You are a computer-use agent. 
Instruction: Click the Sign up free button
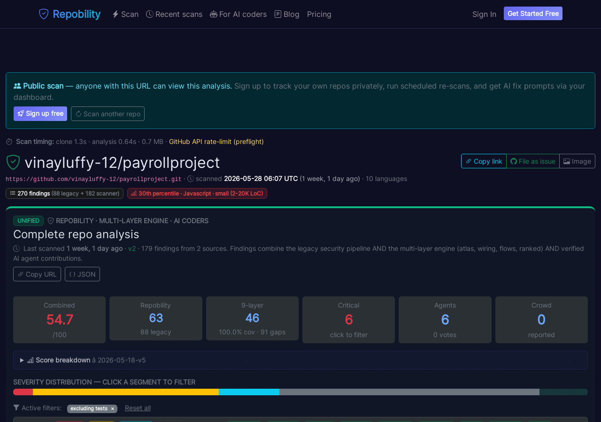coord(40,113)
